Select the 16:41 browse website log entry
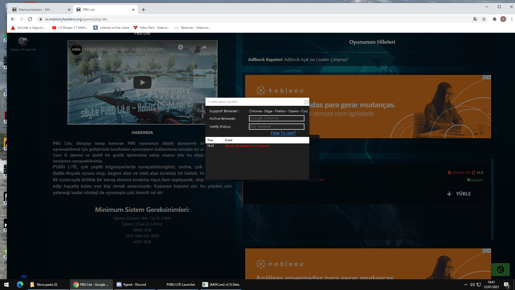This screenshot has height=290, width=515. click(257, 146)
